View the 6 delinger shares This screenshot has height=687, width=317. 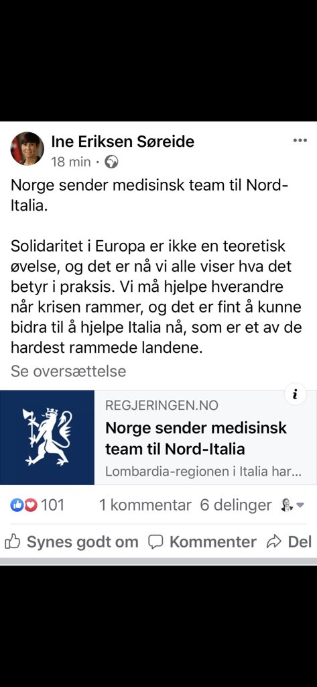tap(236, 505)
